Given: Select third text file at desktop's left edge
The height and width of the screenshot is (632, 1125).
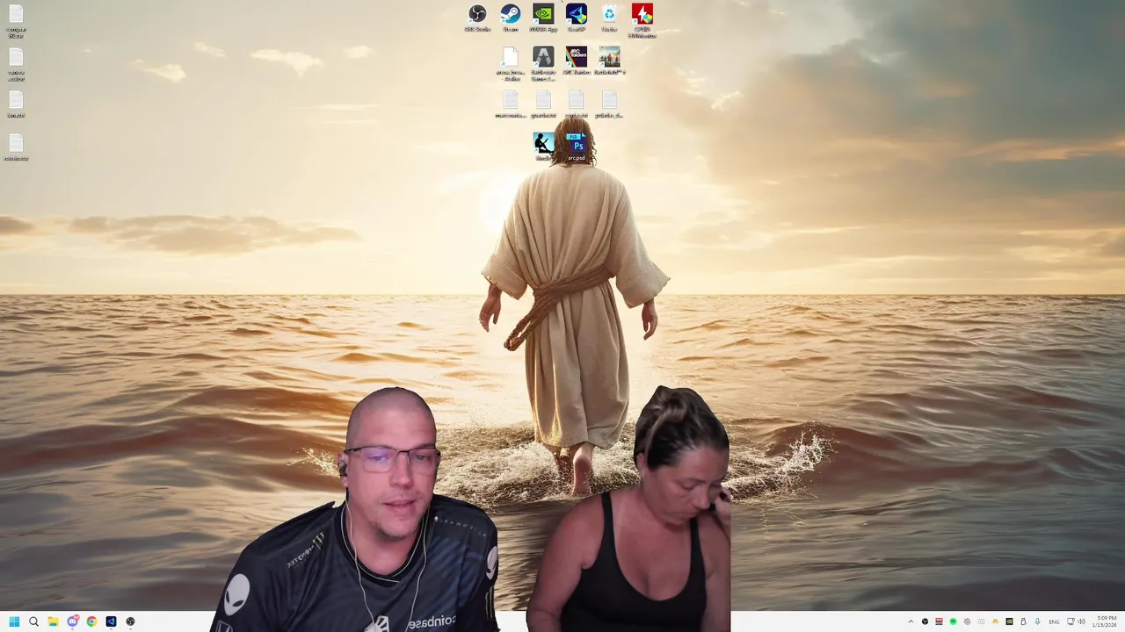Looking at the screenshot, I should 16,104.
